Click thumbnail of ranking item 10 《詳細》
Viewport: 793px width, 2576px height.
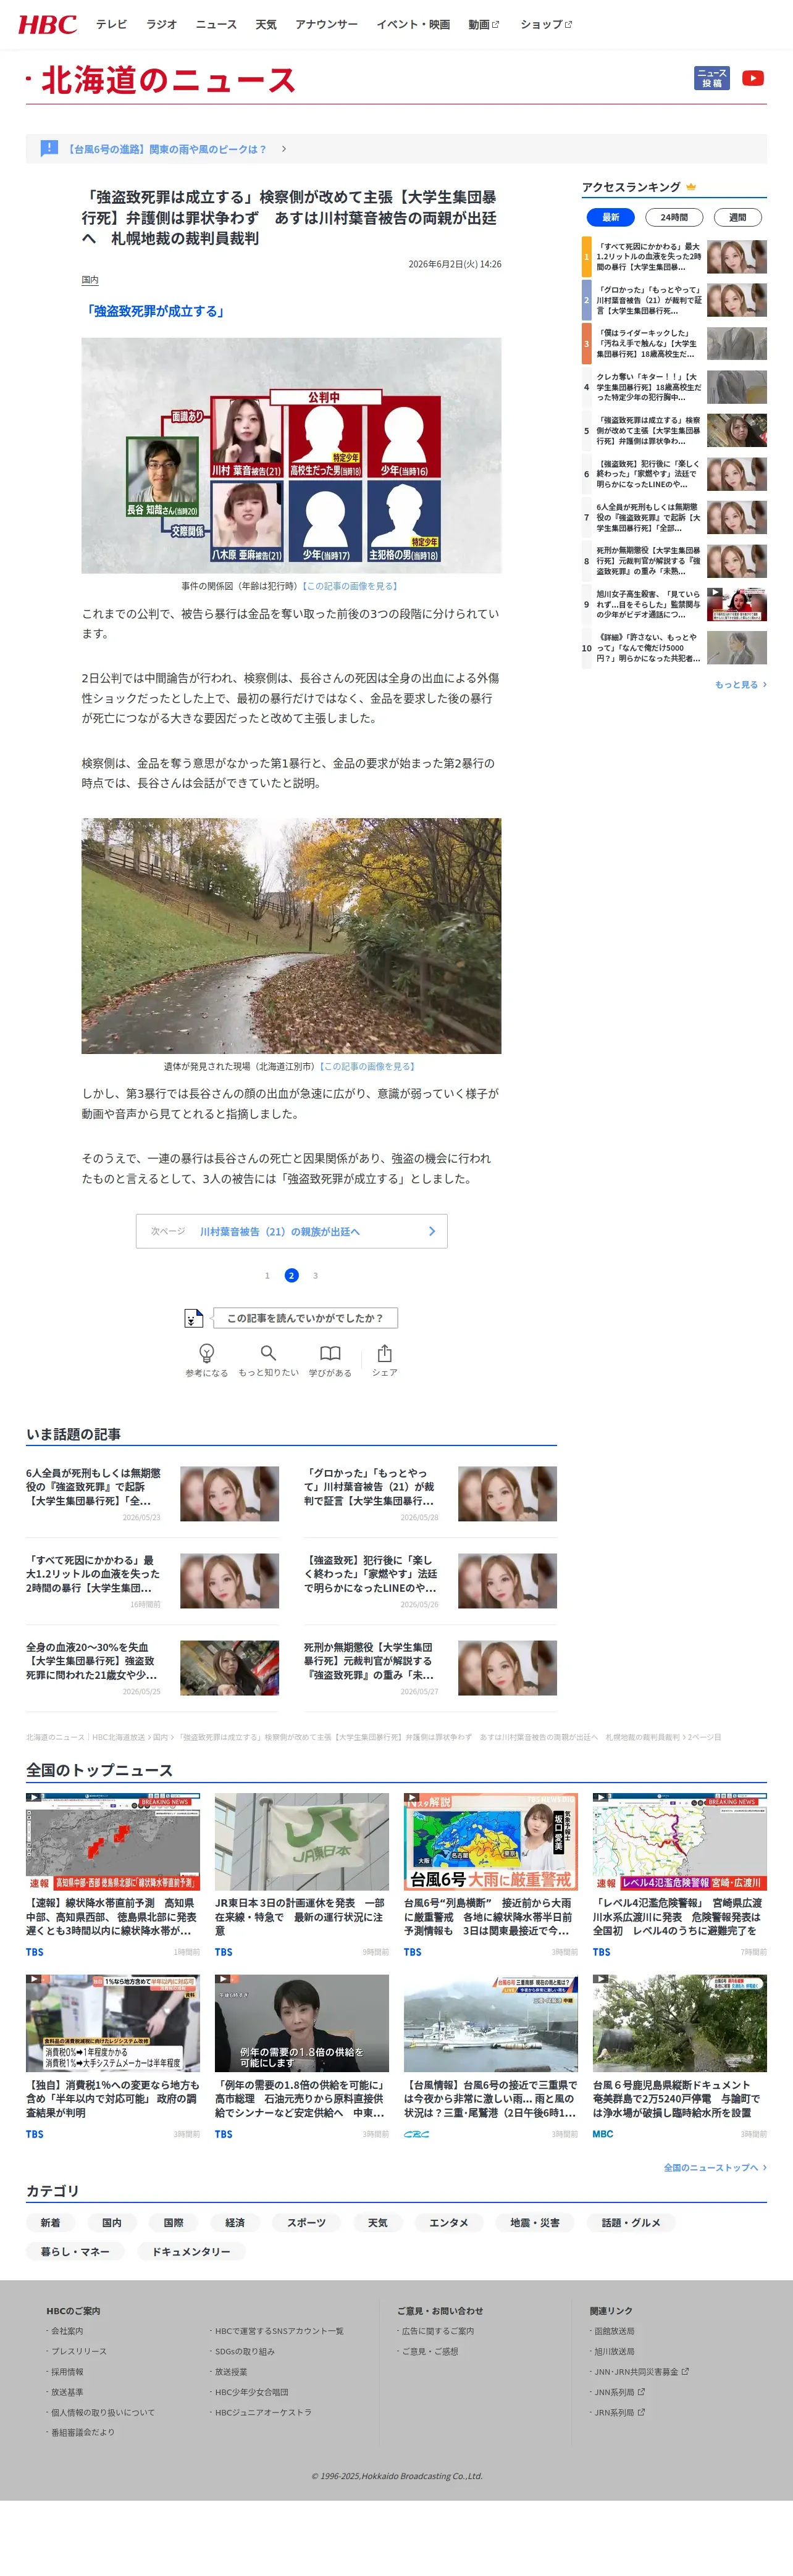(737, 648)
